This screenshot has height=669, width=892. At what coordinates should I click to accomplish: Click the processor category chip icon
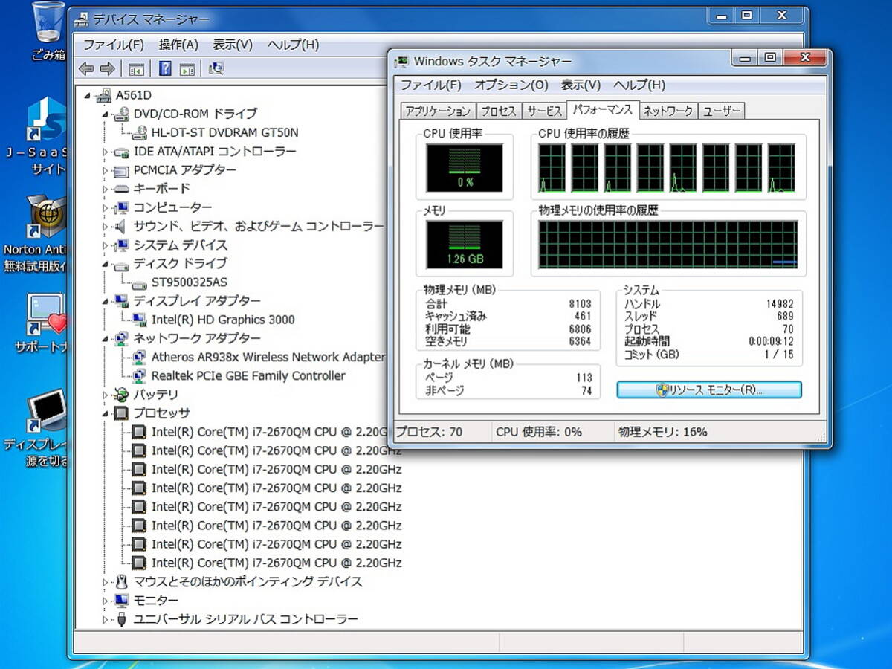pos(121,413)
